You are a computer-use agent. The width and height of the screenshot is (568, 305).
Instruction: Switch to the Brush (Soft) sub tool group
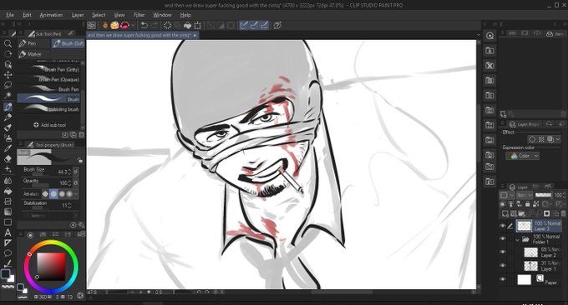[x=68, y=43]
